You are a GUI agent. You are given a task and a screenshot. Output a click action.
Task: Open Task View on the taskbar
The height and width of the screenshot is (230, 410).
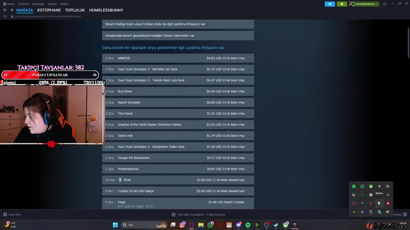[x=173, y=225]
